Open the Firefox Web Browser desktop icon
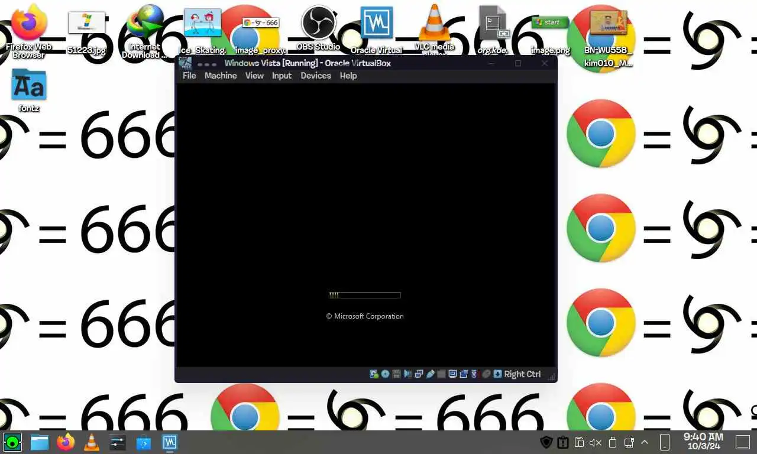Viewport: 757px width, 454px height. click(28, 31)
